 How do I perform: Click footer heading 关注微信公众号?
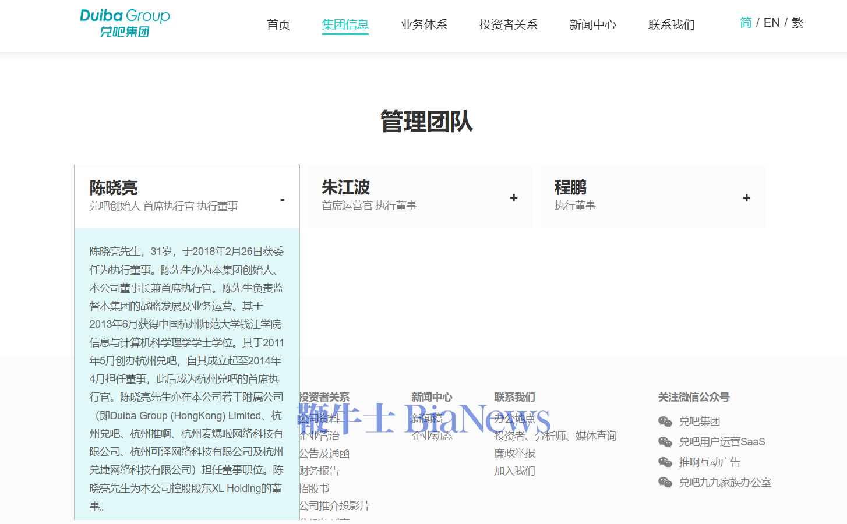tap(694, 397)
